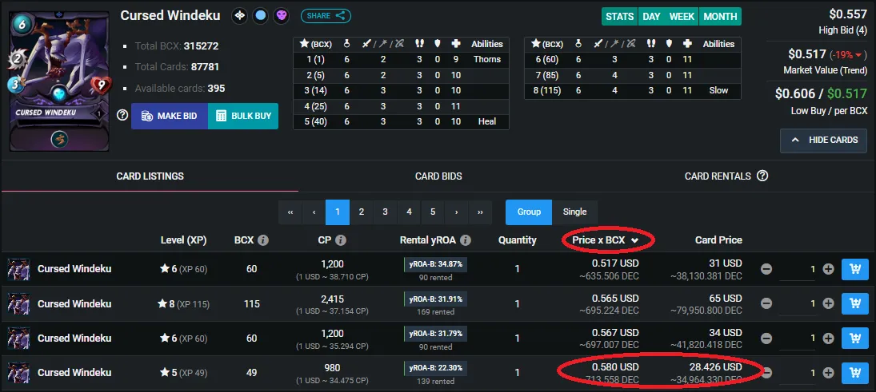
Task: Go to the last listings page
Action: click(x=481, y=212)
